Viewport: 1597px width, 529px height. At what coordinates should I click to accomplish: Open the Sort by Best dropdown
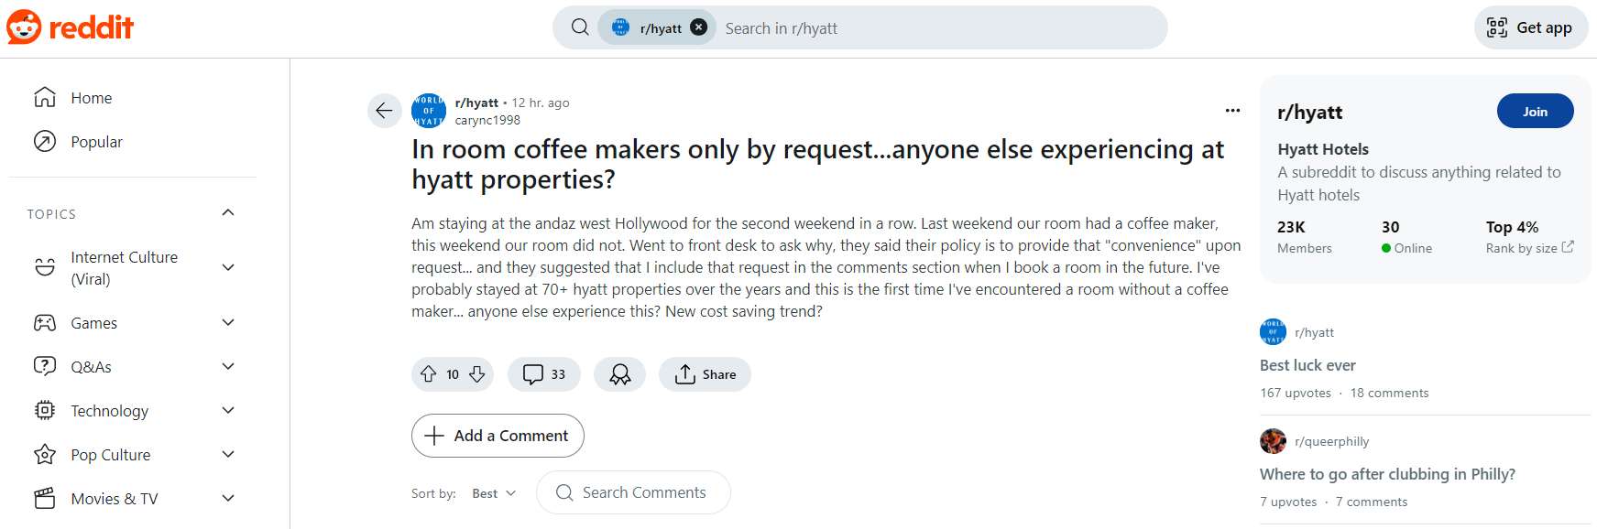494,493
